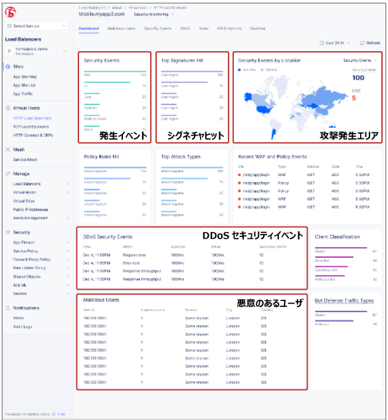This screenshot has height=420, width=388.
Task: Open Security Events map filter dropdown
Action: click(360, 60)
